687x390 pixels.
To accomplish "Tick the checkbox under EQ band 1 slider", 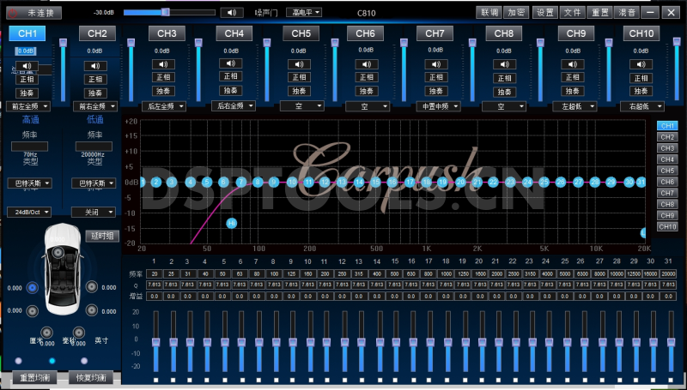I will [x=155, y=381].
